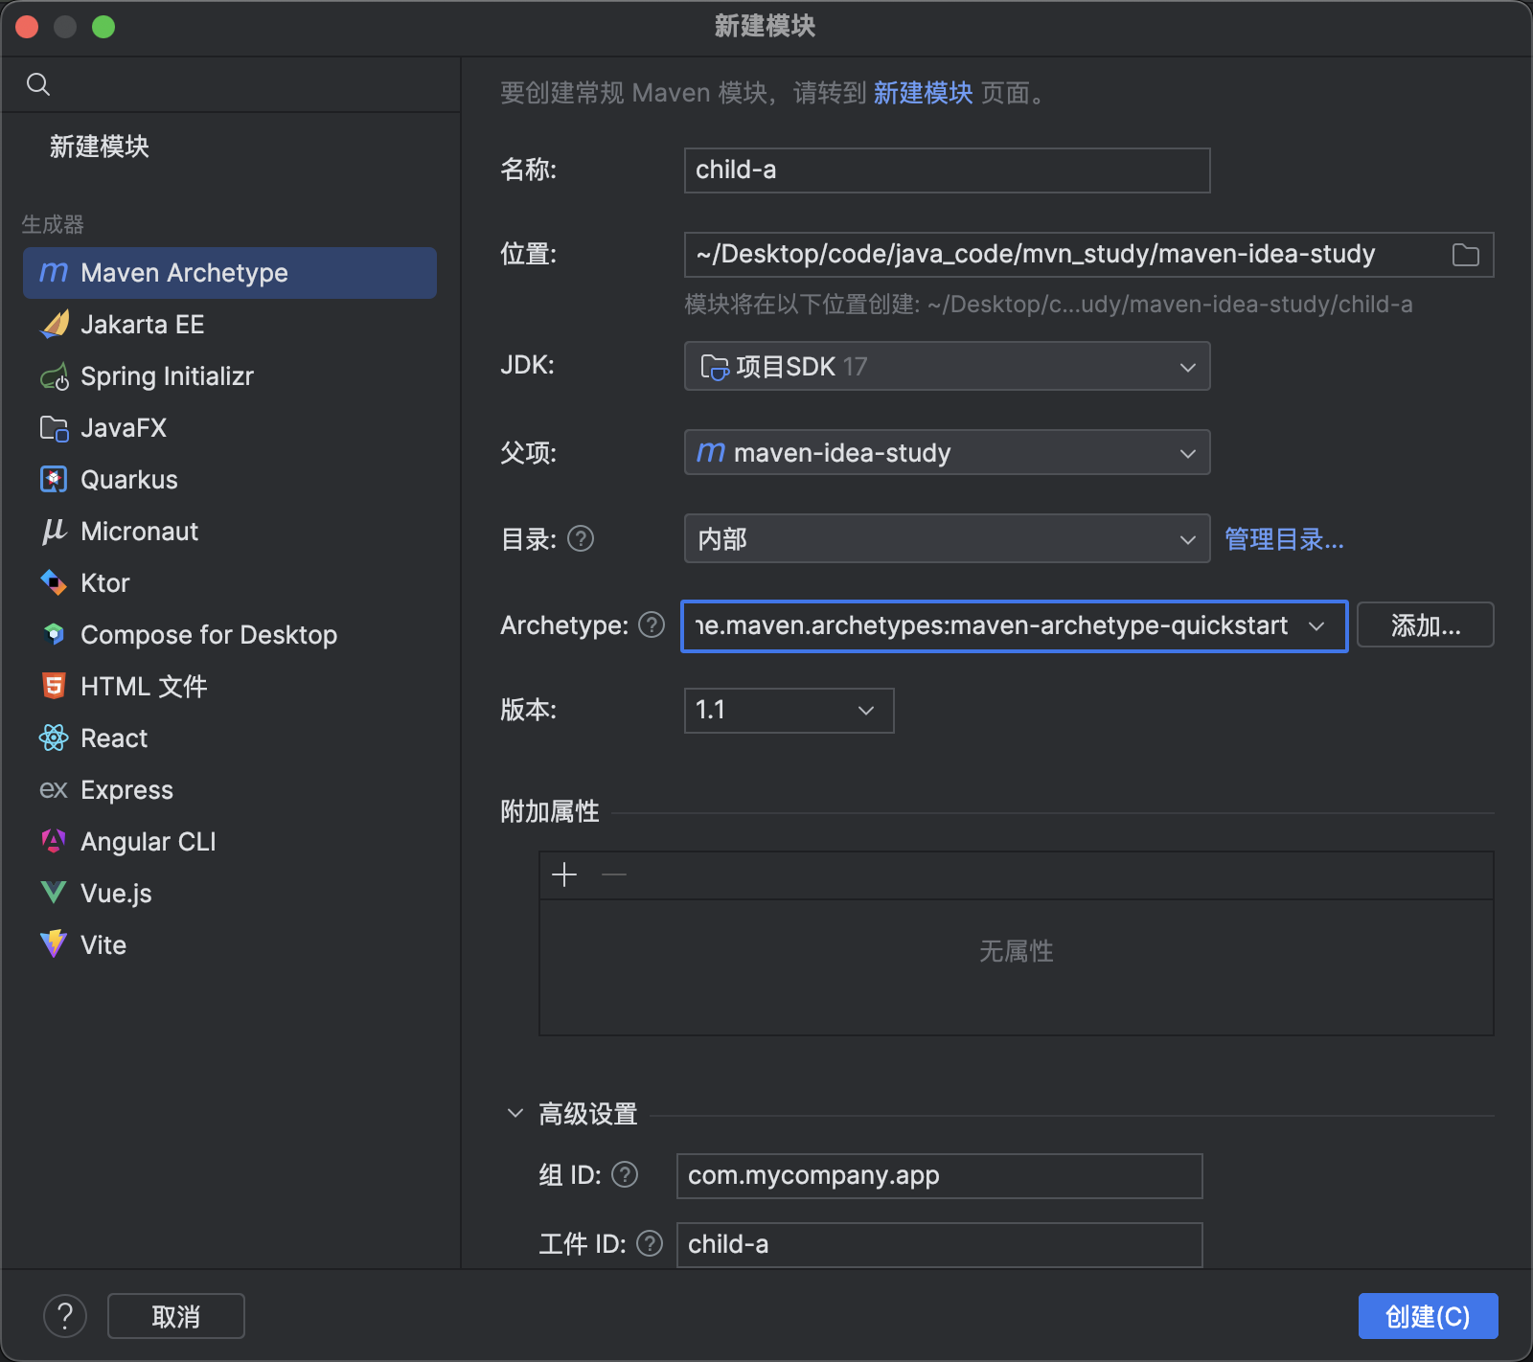Click the 名称 field containing child-a
This screenshot has height=1362, width=1533.
[947, 170]
